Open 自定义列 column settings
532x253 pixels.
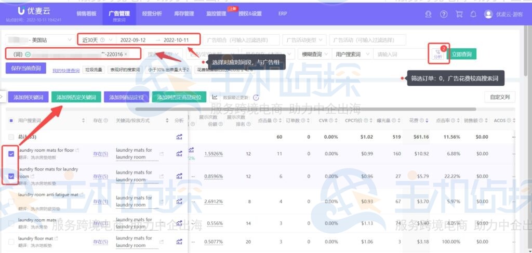(x=500, y=97)
